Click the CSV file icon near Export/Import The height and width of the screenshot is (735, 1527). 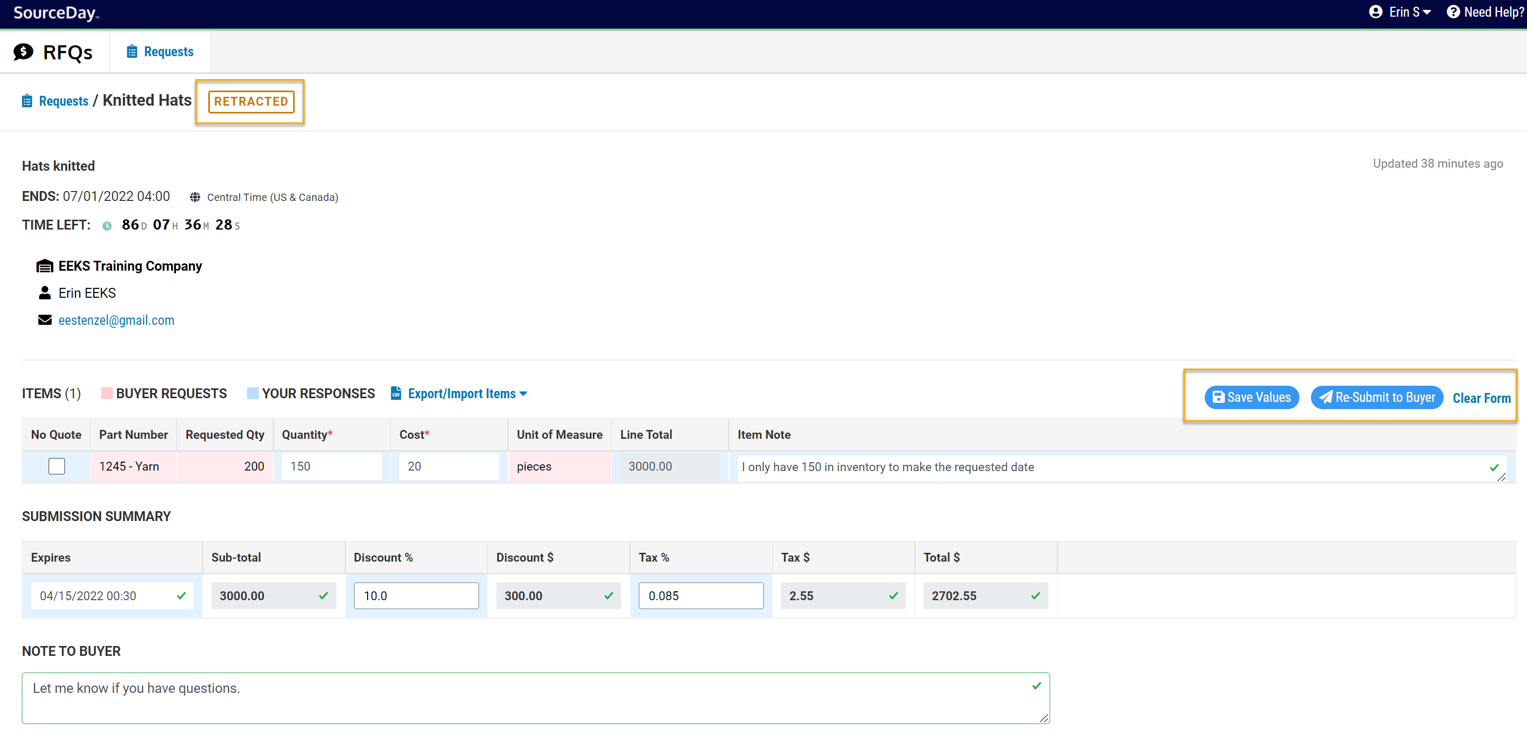point(396,393)
